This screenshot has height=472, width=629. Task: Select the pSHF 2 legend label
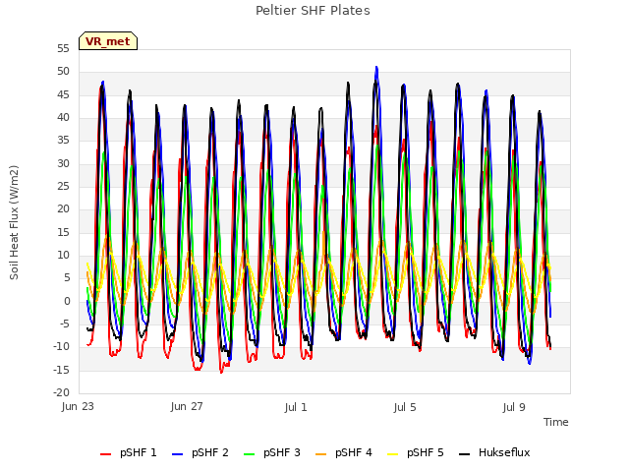point(209,452)
